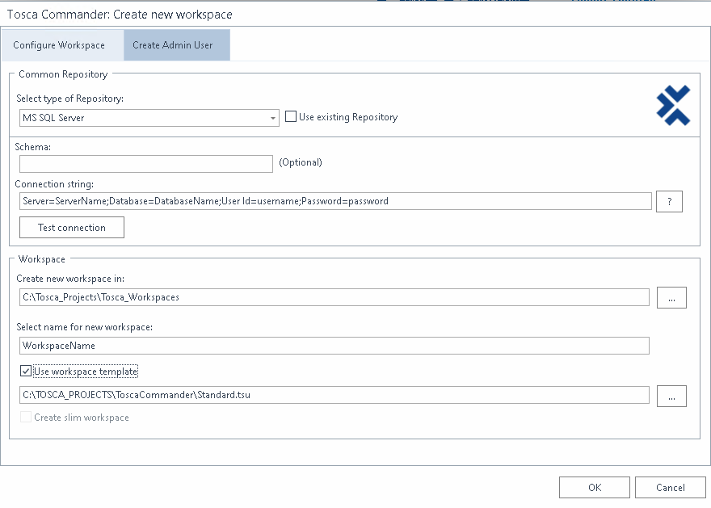Click the Create slim workspace checkbox
711x508 pixels.
pyautogui.click(x=27, y=418)
